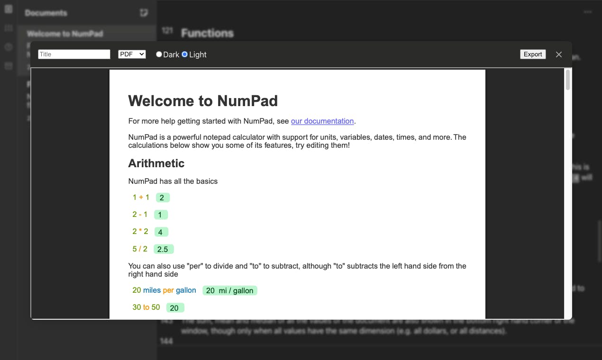Click the 'Functions' heading in background editor
This screenshot has width=602, height=360.
click(207, 33)
